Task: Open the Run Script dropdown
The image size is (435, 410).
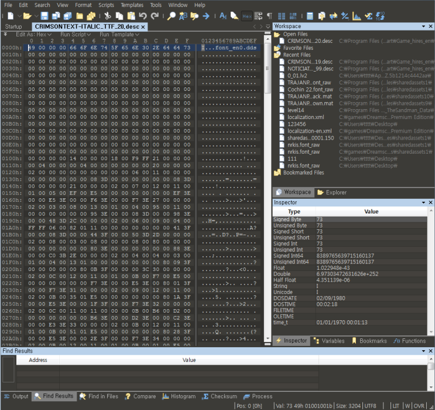Action: click(x=76, y=35)
